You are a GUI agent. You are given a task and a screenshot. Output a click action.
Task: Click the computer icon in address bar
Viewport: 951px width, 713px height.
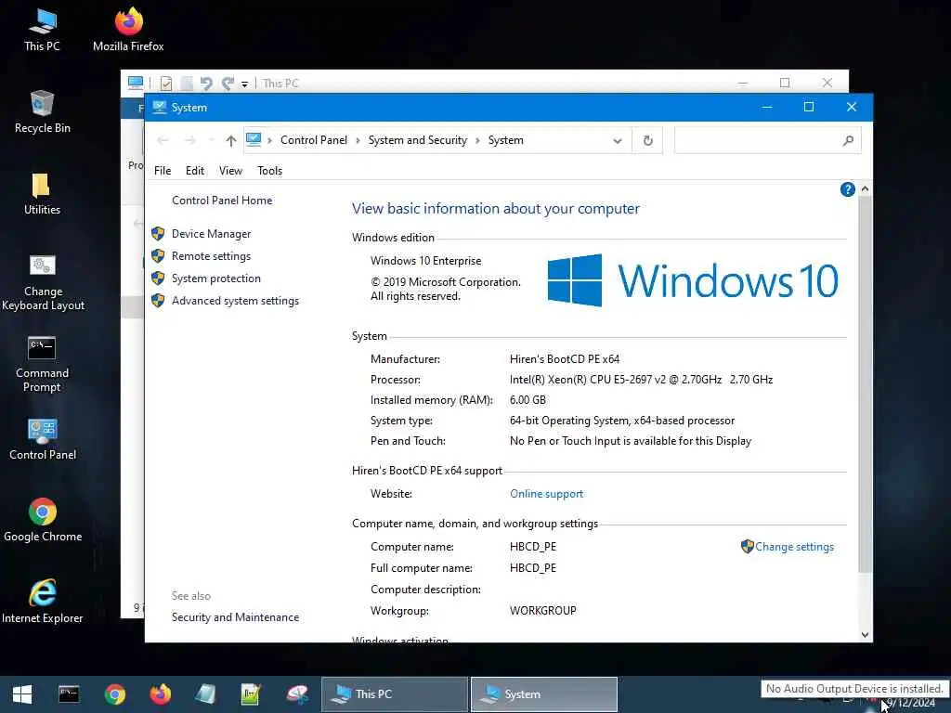pos(254,140)
